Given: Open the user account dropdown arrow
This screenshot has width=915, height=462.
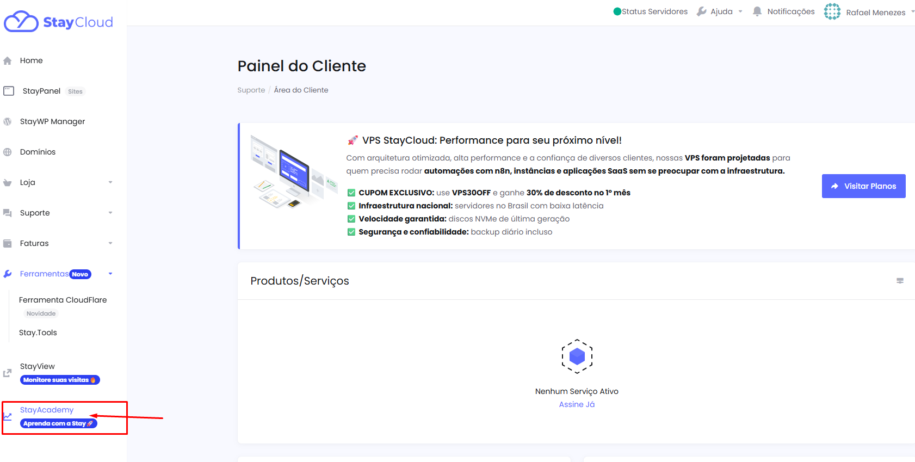Looking at the screenshot, I should (x=912, y=11).
